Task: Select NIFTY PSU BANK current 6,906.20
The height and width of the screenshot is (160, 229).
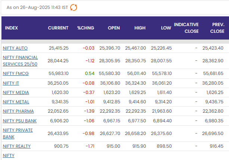Action: pos(59,121)
